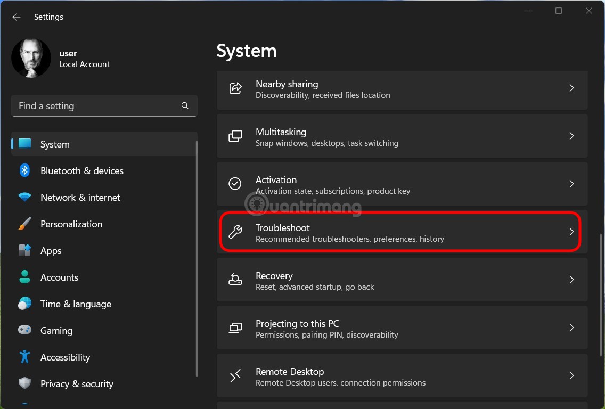Open the user Local Account profile
The width and height of the screenshot is (605, 409).
pyautogui.click(x=68, y=58)
